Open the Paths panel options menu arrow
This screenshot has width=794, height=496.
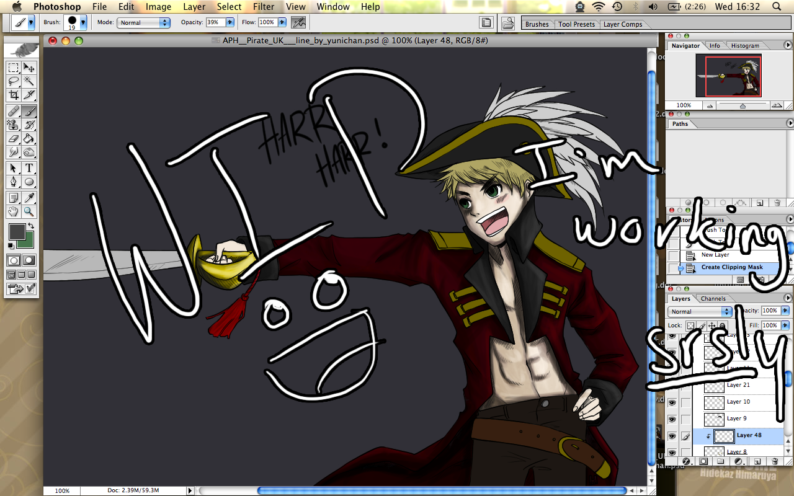(788, 123)
